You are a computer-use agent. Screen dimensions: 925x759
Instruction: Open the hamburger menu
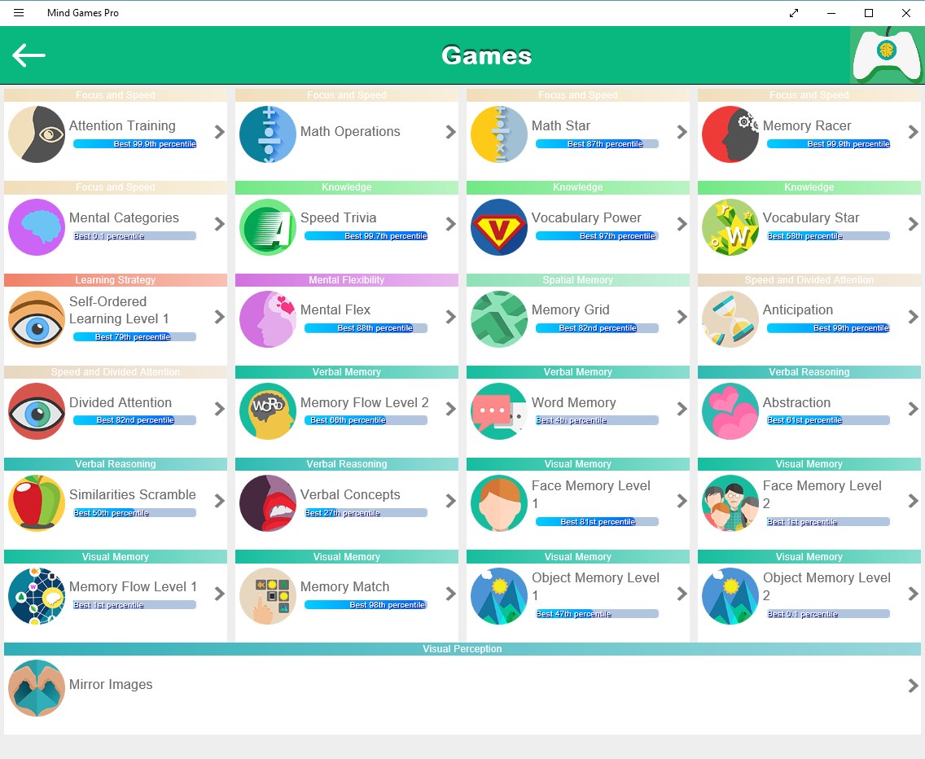click(x=19, y=12)
